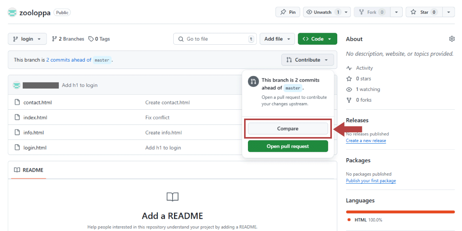The image size is (462, 231).
Task: Pin the zooloppa repository
Action: [x=288, y=12]
